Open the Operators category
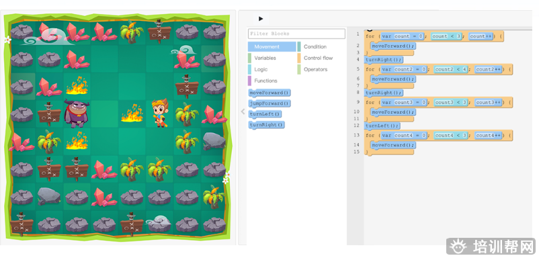 click(x=315, y=69)
